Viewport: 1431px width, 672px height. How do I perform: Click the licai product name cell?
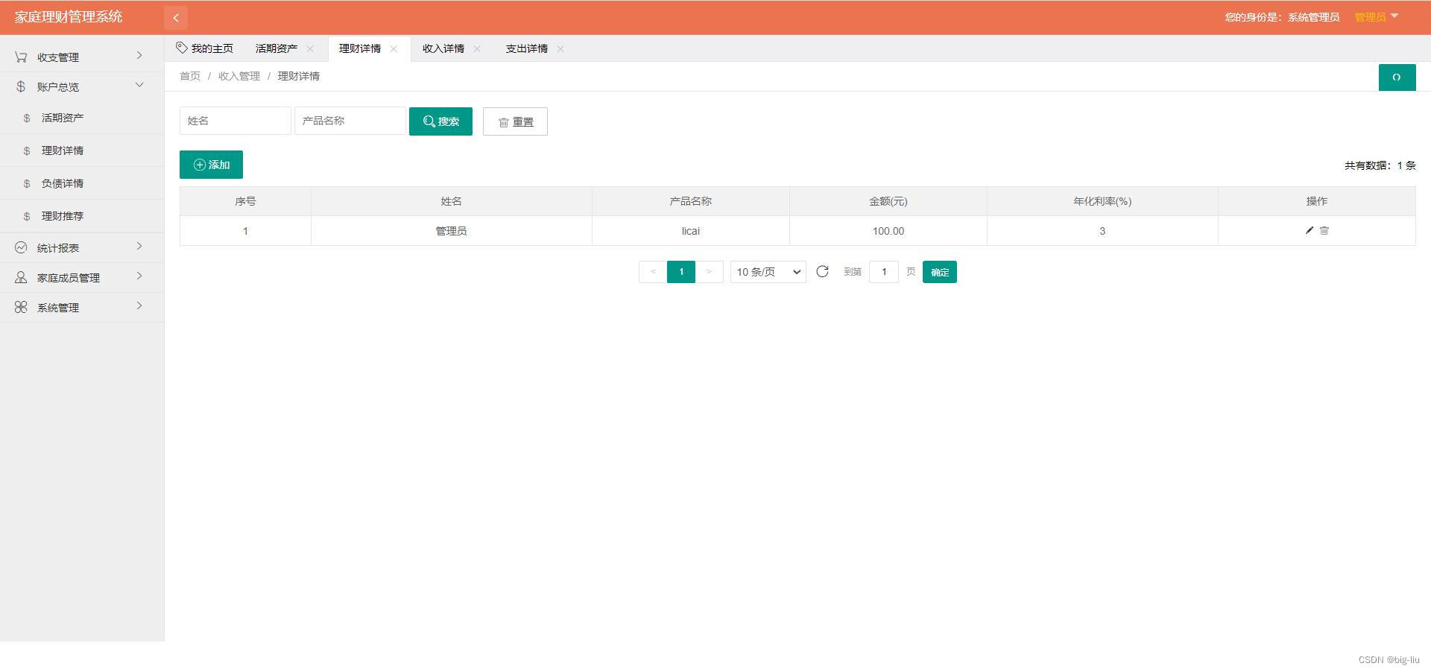(x=691, y=231)
